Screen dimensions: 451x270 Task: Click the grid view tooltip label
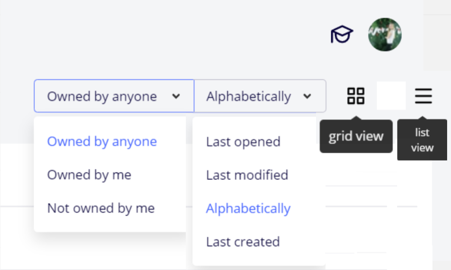coord(356,137)
